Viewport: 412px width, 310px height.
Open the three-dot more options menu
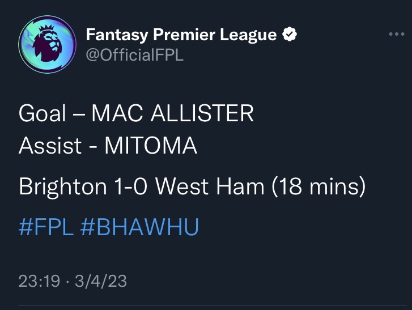[396, 34]
